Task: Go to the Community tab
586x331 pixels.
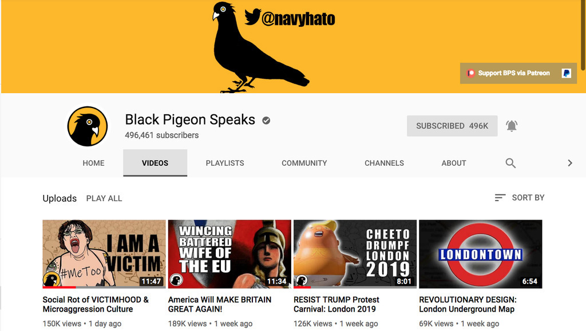Action: click(304, 163)
